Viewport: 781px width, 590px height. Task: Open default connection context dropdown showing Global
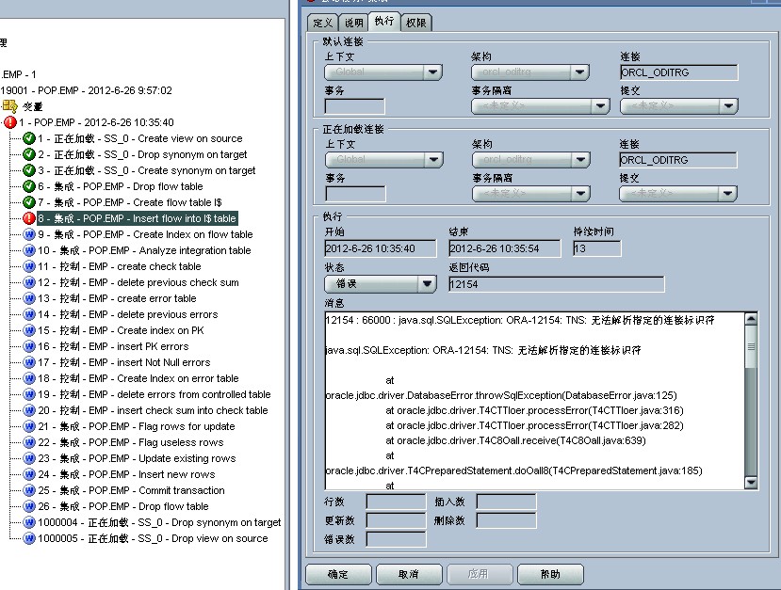click(383, 72)
